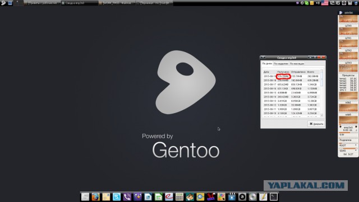
Task: Click the 'Дата' column header
Action: 269,72
